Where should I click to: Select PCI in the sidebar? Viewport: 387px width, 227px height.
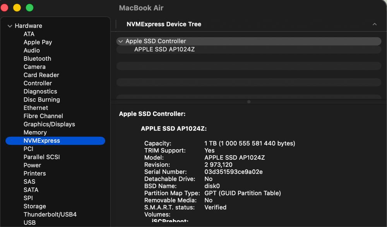point(28,149)
